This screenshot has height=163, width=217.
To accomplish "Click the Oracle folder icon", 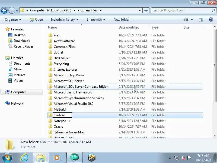I will click(x=50, y=127).
